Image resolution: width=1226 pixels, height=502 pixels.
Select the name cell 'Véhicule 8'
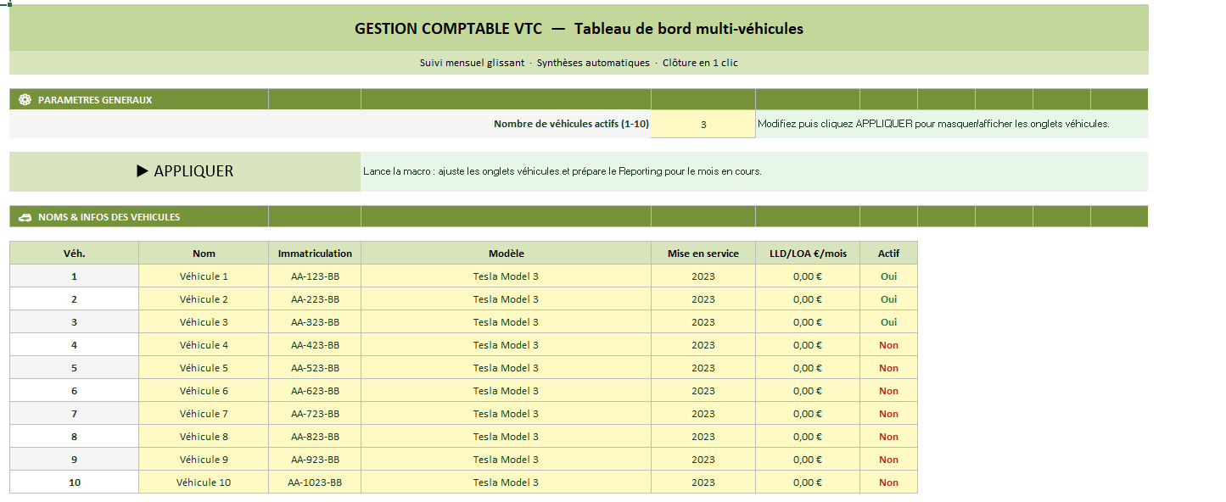coord(204,437)
